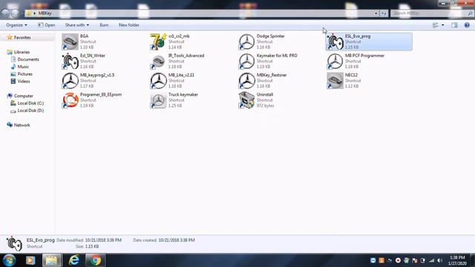Select the Esl_SN_Writer shortcut icon
The width and height of the screenshot is (475, 267).
[x=70, y=61]
